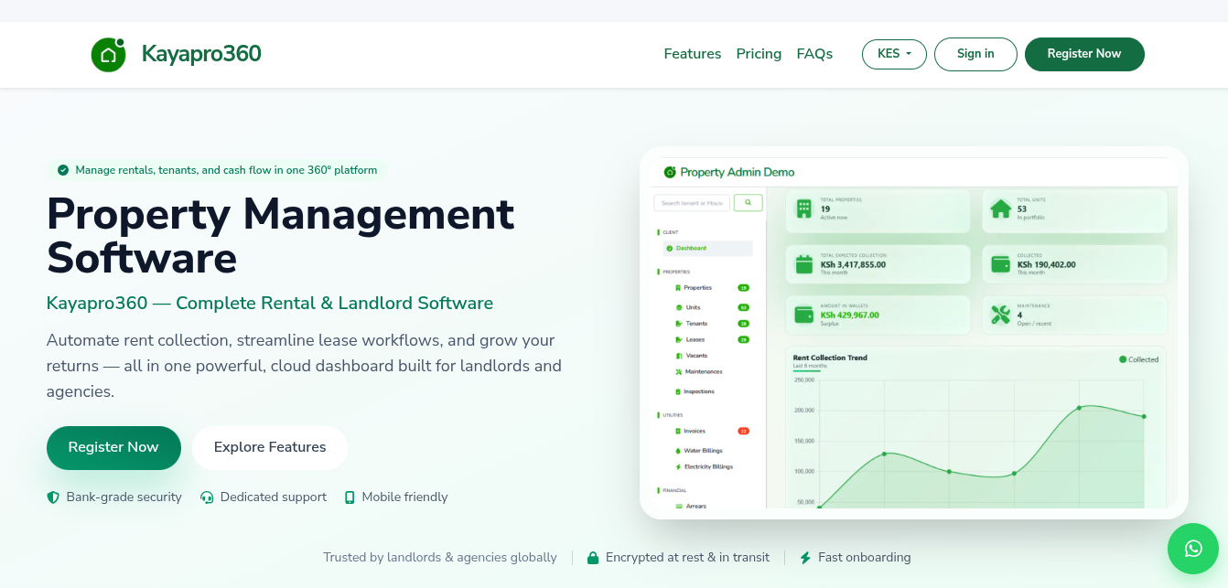Click the wallet icon on Collected card
Screen dimensions: 1228x588
click(1001, 264)
